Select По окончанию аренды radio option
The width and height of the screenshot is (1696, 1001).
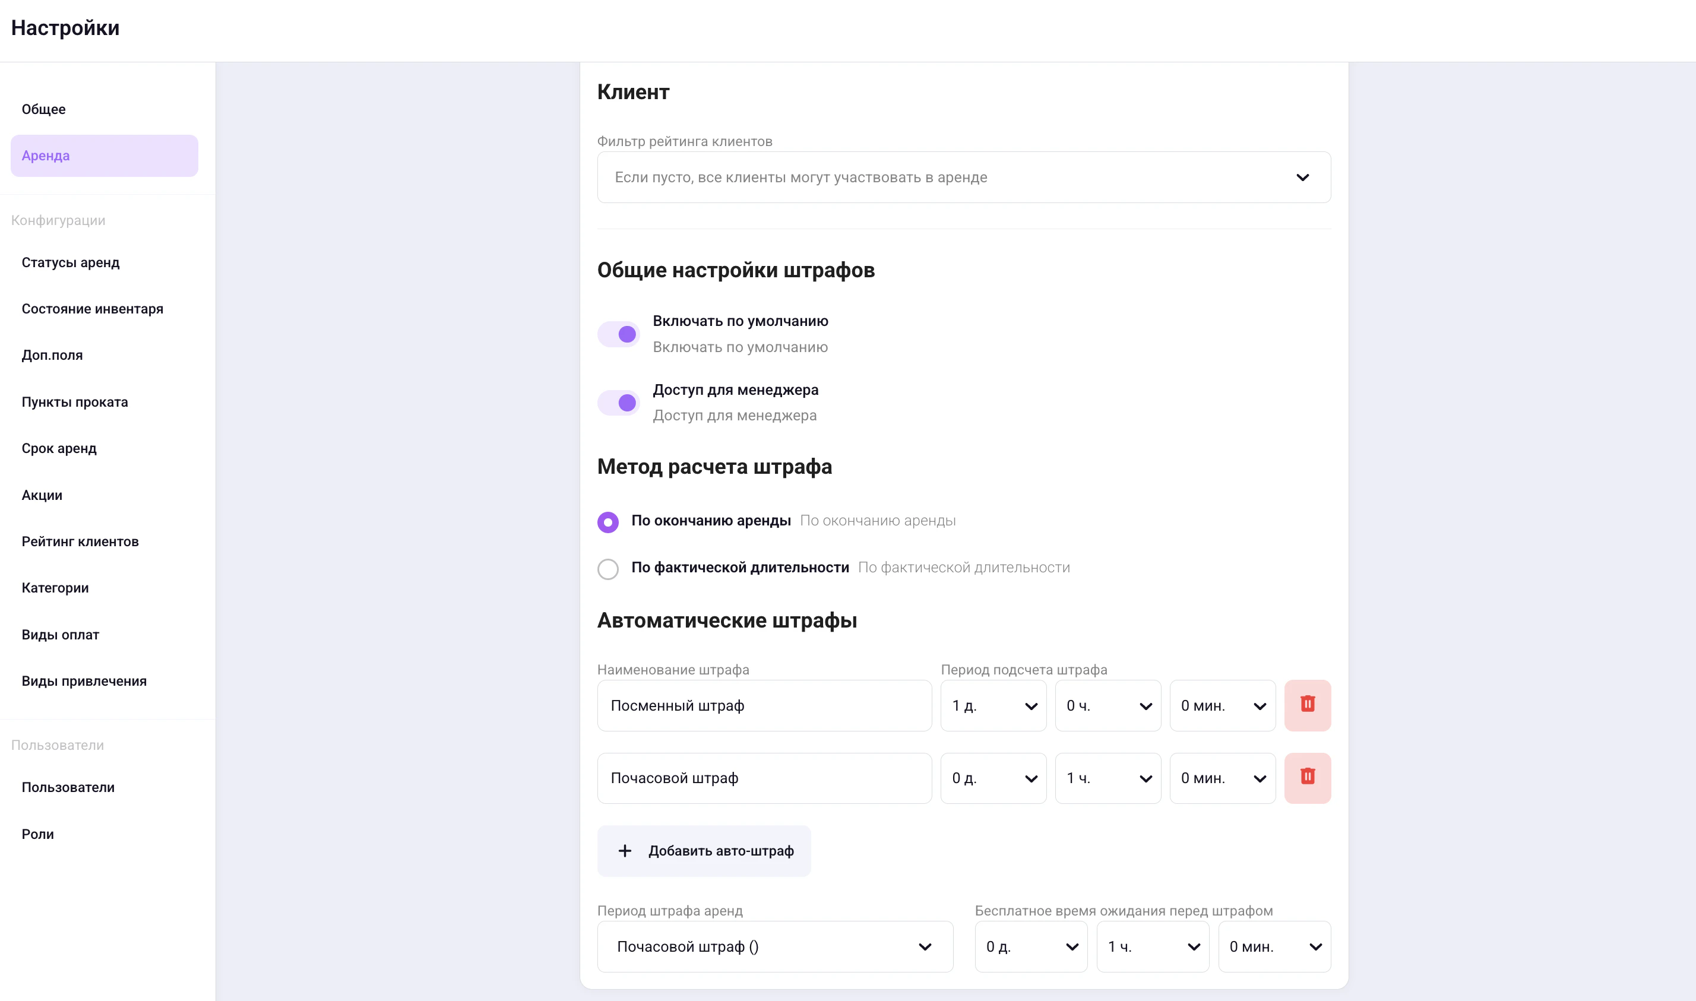(608, 522)
